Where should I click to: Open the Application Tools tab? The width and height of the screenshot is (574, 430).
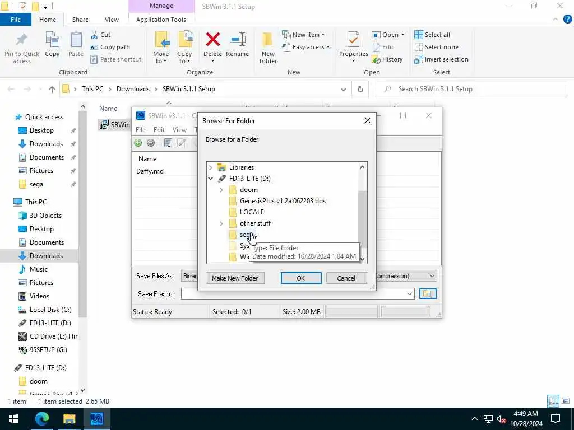point(161,20)
